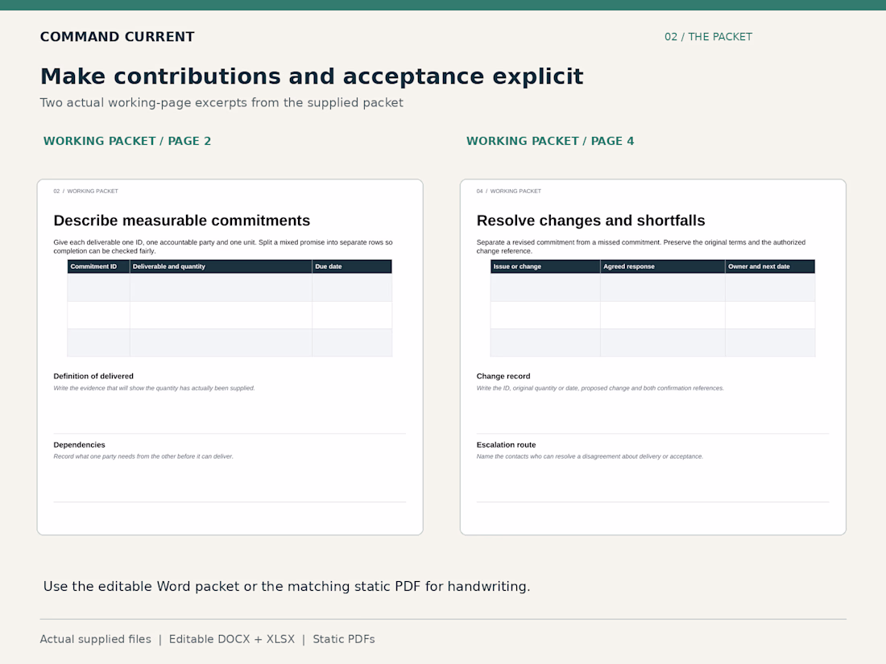Click the "WORKING PACKET / PAGE 4" label
The height and width of the screenshot is (664, 886).
coord(550,141)
